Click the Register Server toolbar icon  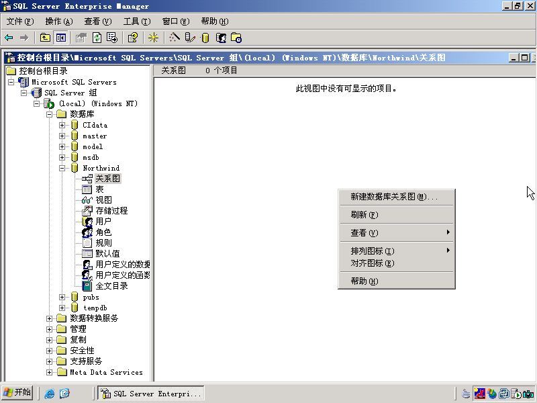click(x=189, y=38)
